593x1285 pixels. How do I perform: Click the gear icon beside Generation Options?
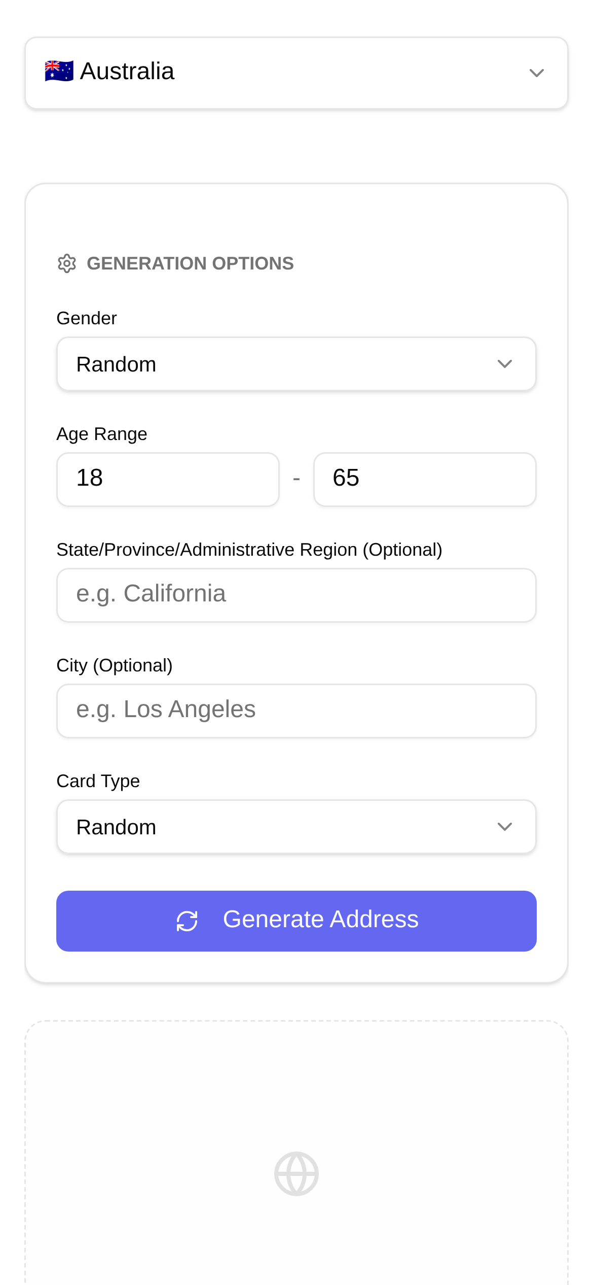click(x=67, y=263)
